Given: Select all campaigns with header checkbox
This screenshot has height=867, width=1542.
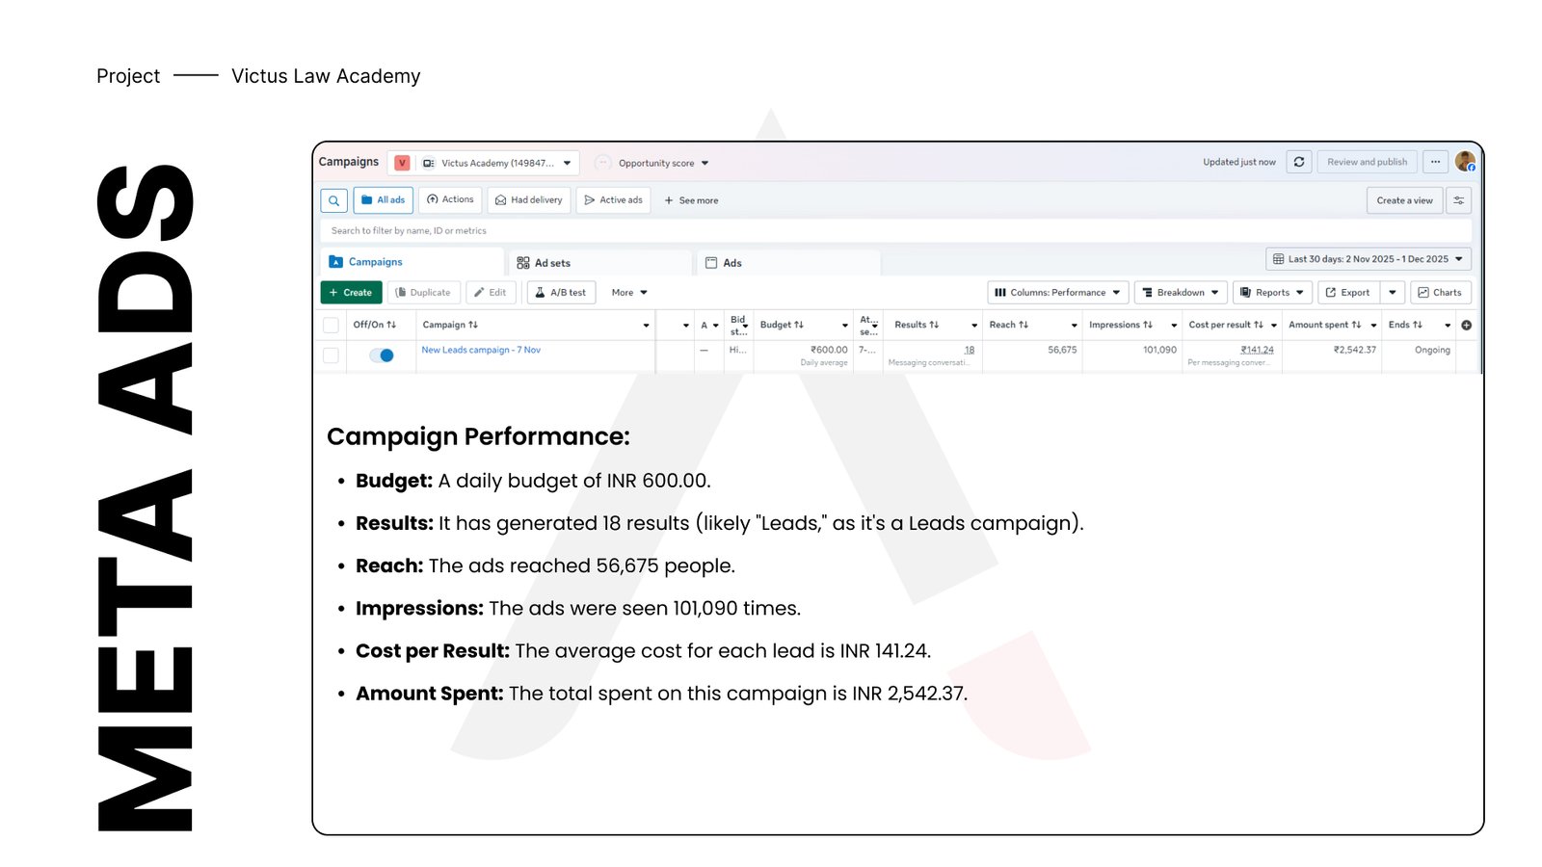Looking at the screenshot, I should click(x=331, y=326).
